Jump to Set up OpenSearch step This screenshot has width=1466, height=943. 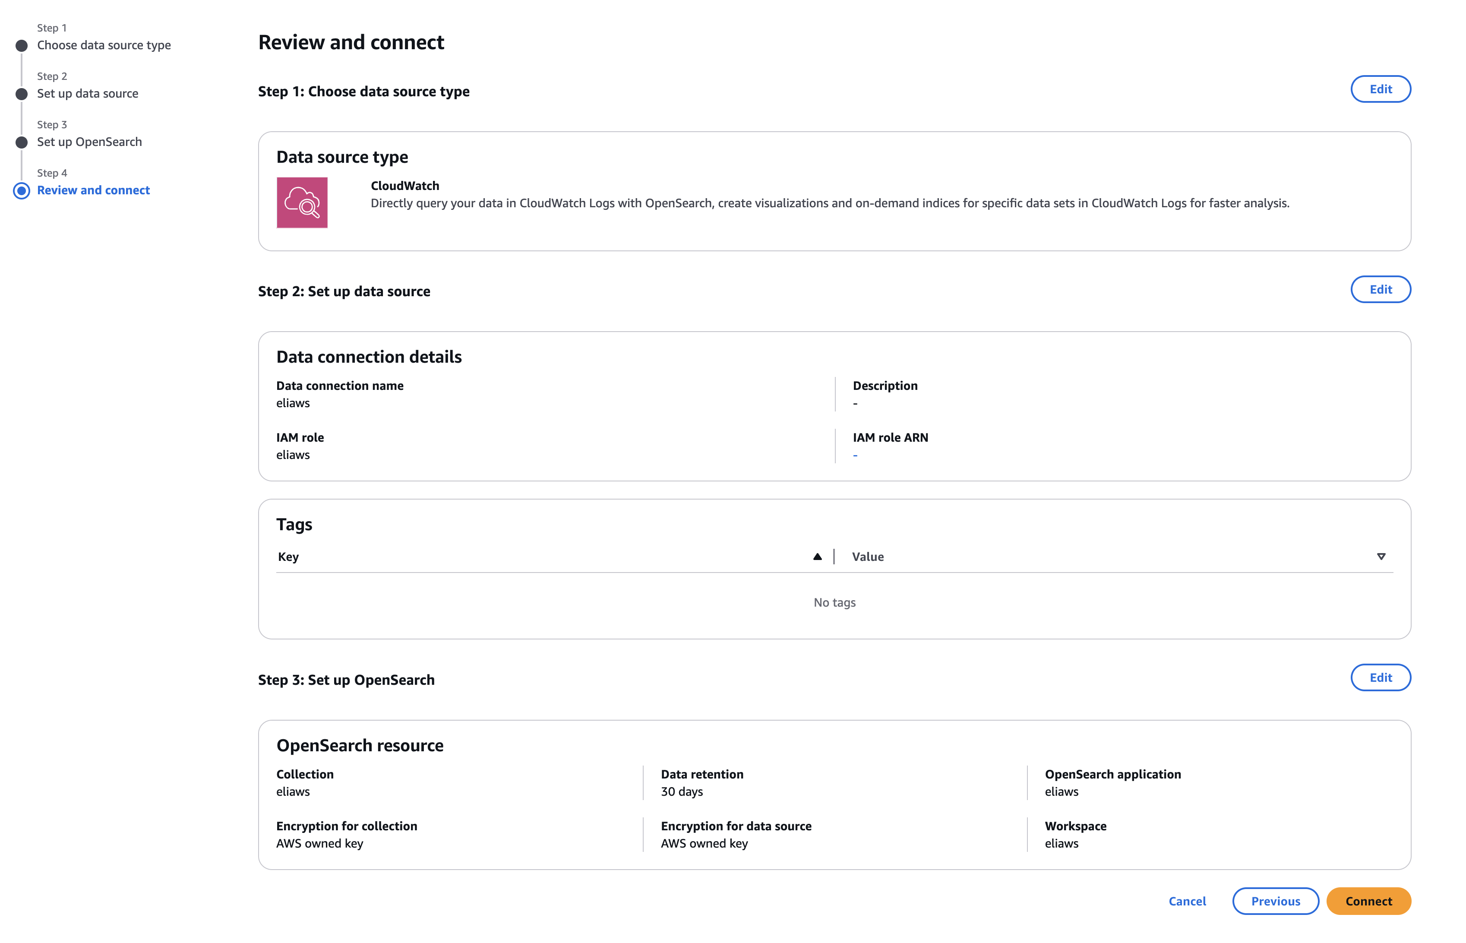click(x=89, y=142)
